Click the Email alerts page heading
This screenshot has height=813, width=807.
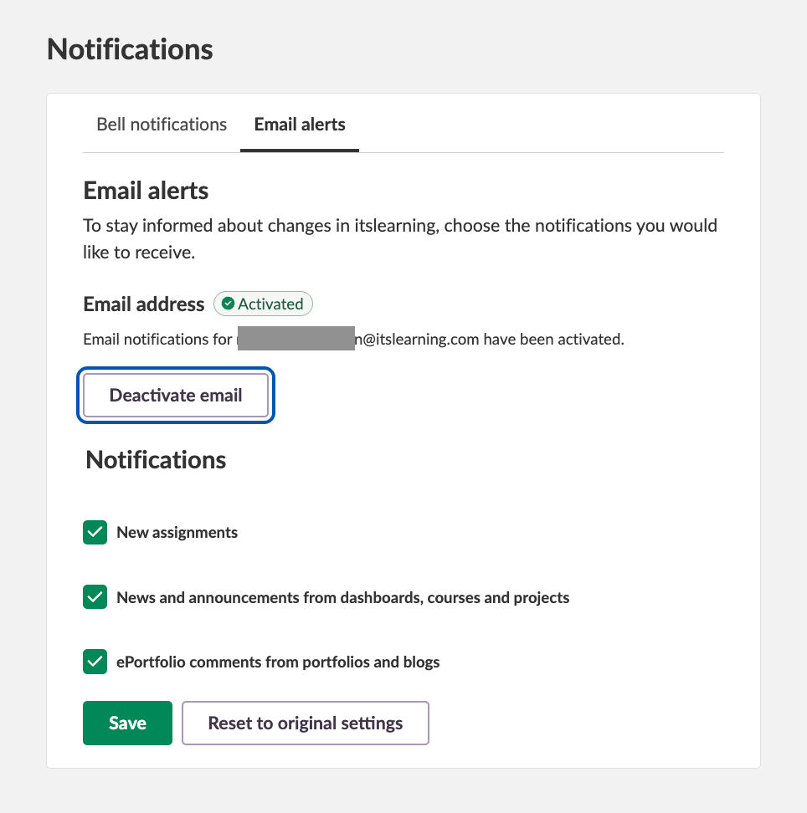[145, 191]
